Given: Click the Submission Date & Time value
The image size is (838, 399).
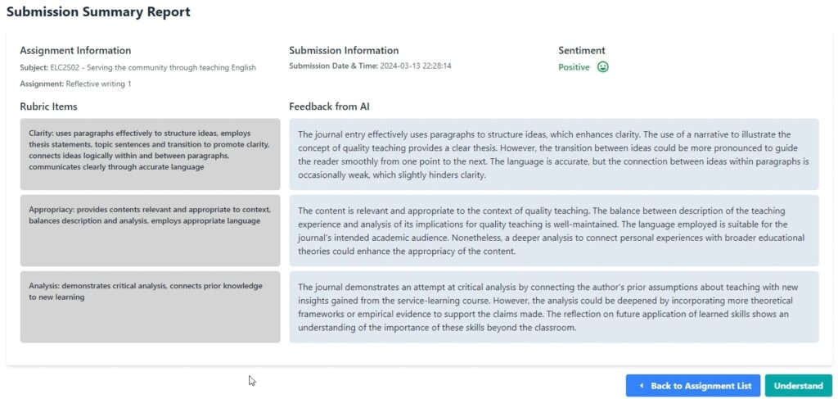Looking at the screenshot, I should [416, 66].
